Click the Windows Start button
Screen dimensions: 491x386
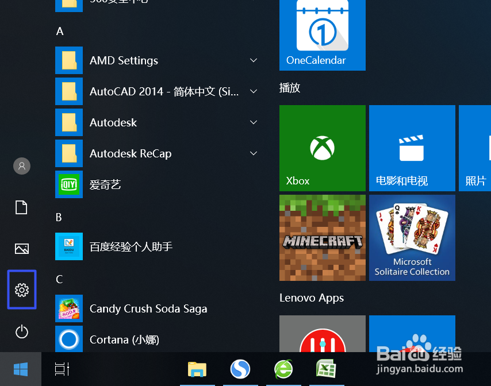point(21,369)
